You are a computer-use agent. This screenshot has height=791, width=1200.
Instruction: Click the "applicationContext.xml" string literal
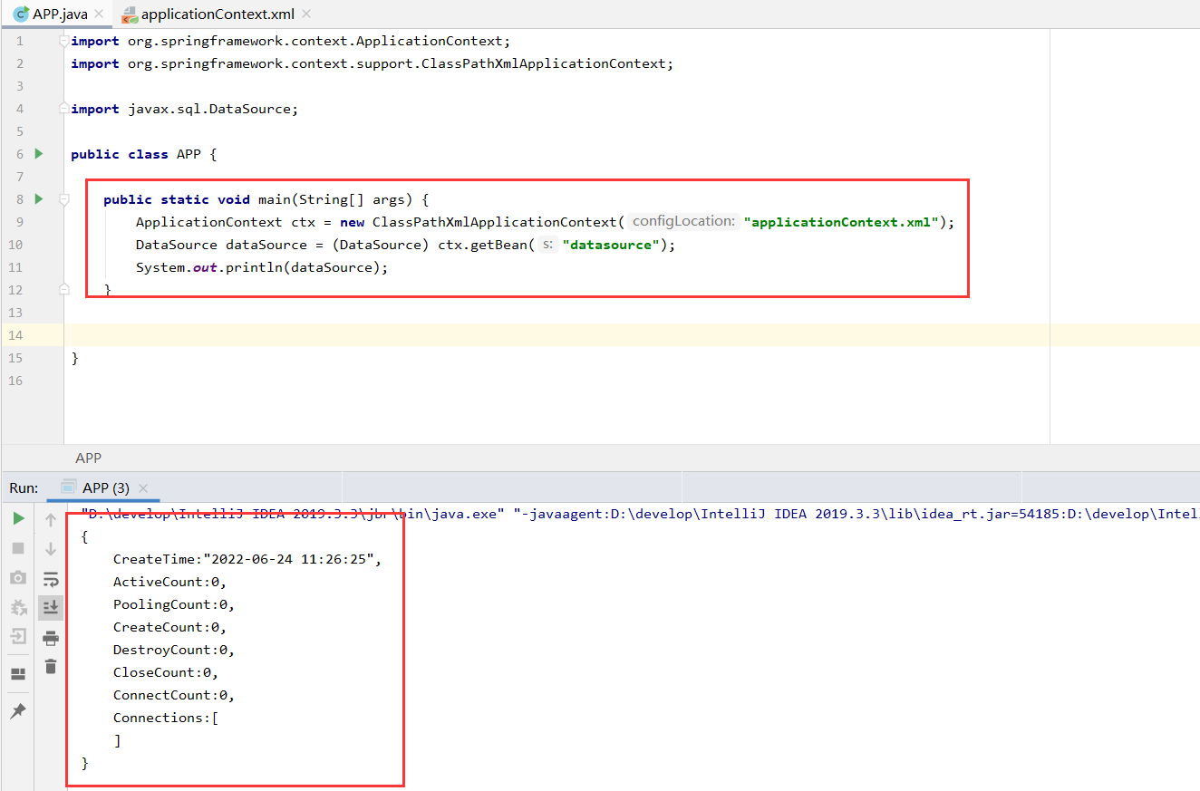(841, 222)
